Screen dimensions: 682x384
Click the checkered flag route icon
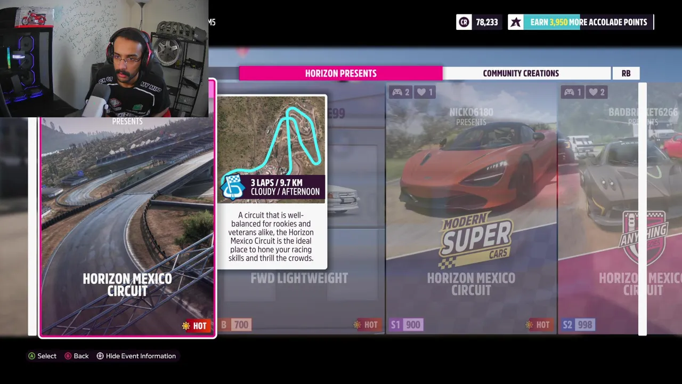232,186
